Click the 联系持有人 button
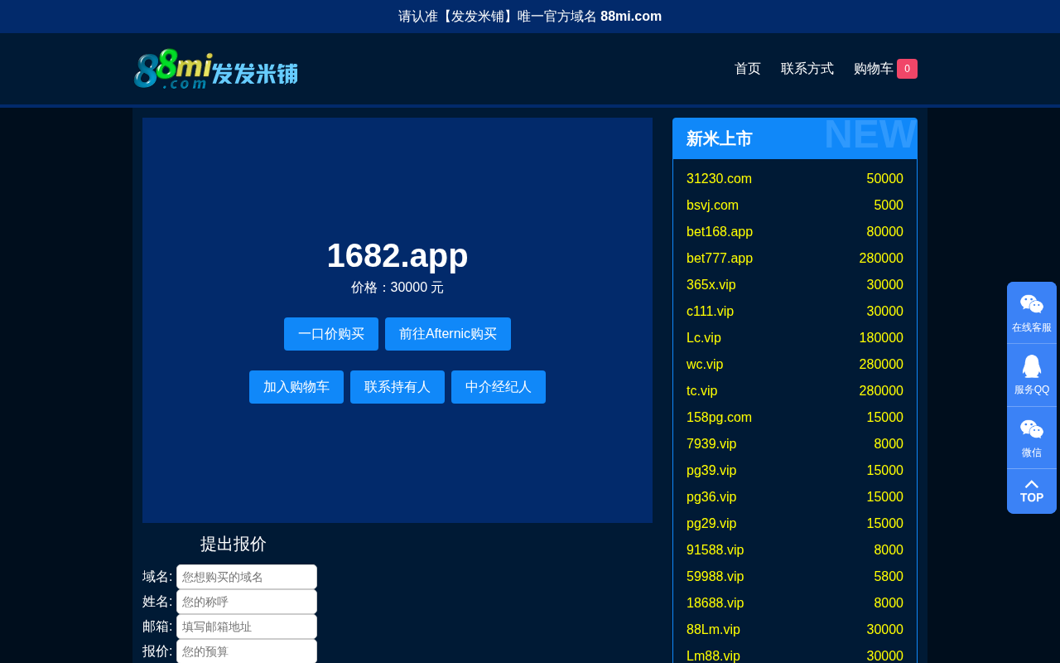 point(397,387)
